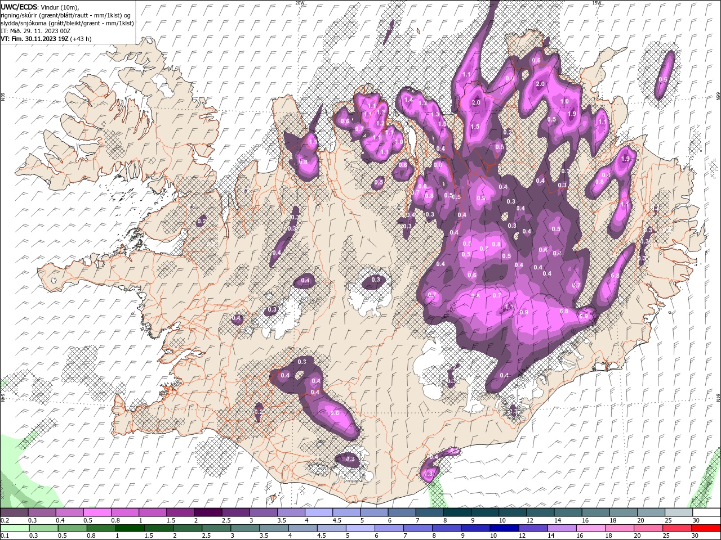Pick red rain legend swatch above 30
The height and width of the screenshot is (540, 721).
[707, 528]
